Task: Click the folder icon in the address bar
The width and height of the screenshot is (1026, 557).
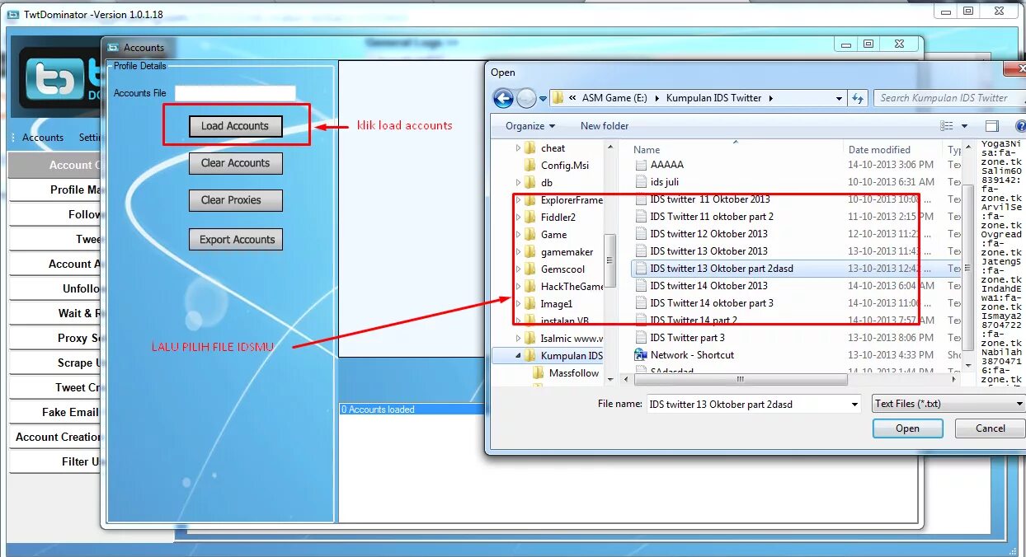Action: click(x=558, y=98)
